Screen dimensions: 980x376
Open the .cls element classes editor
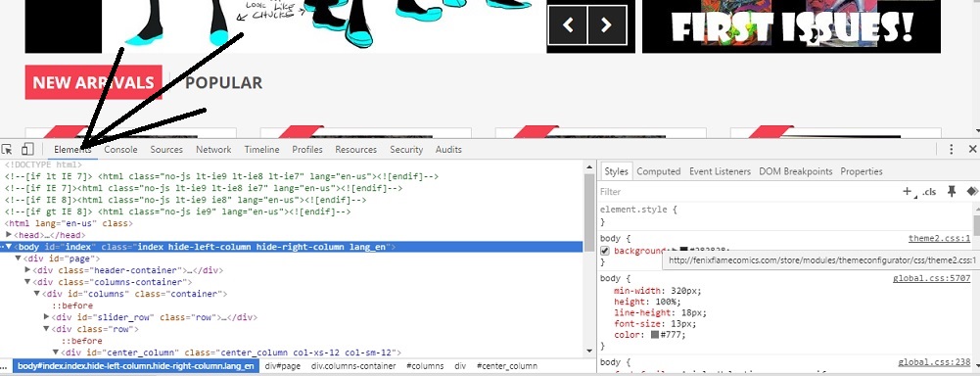click(929, 192)
